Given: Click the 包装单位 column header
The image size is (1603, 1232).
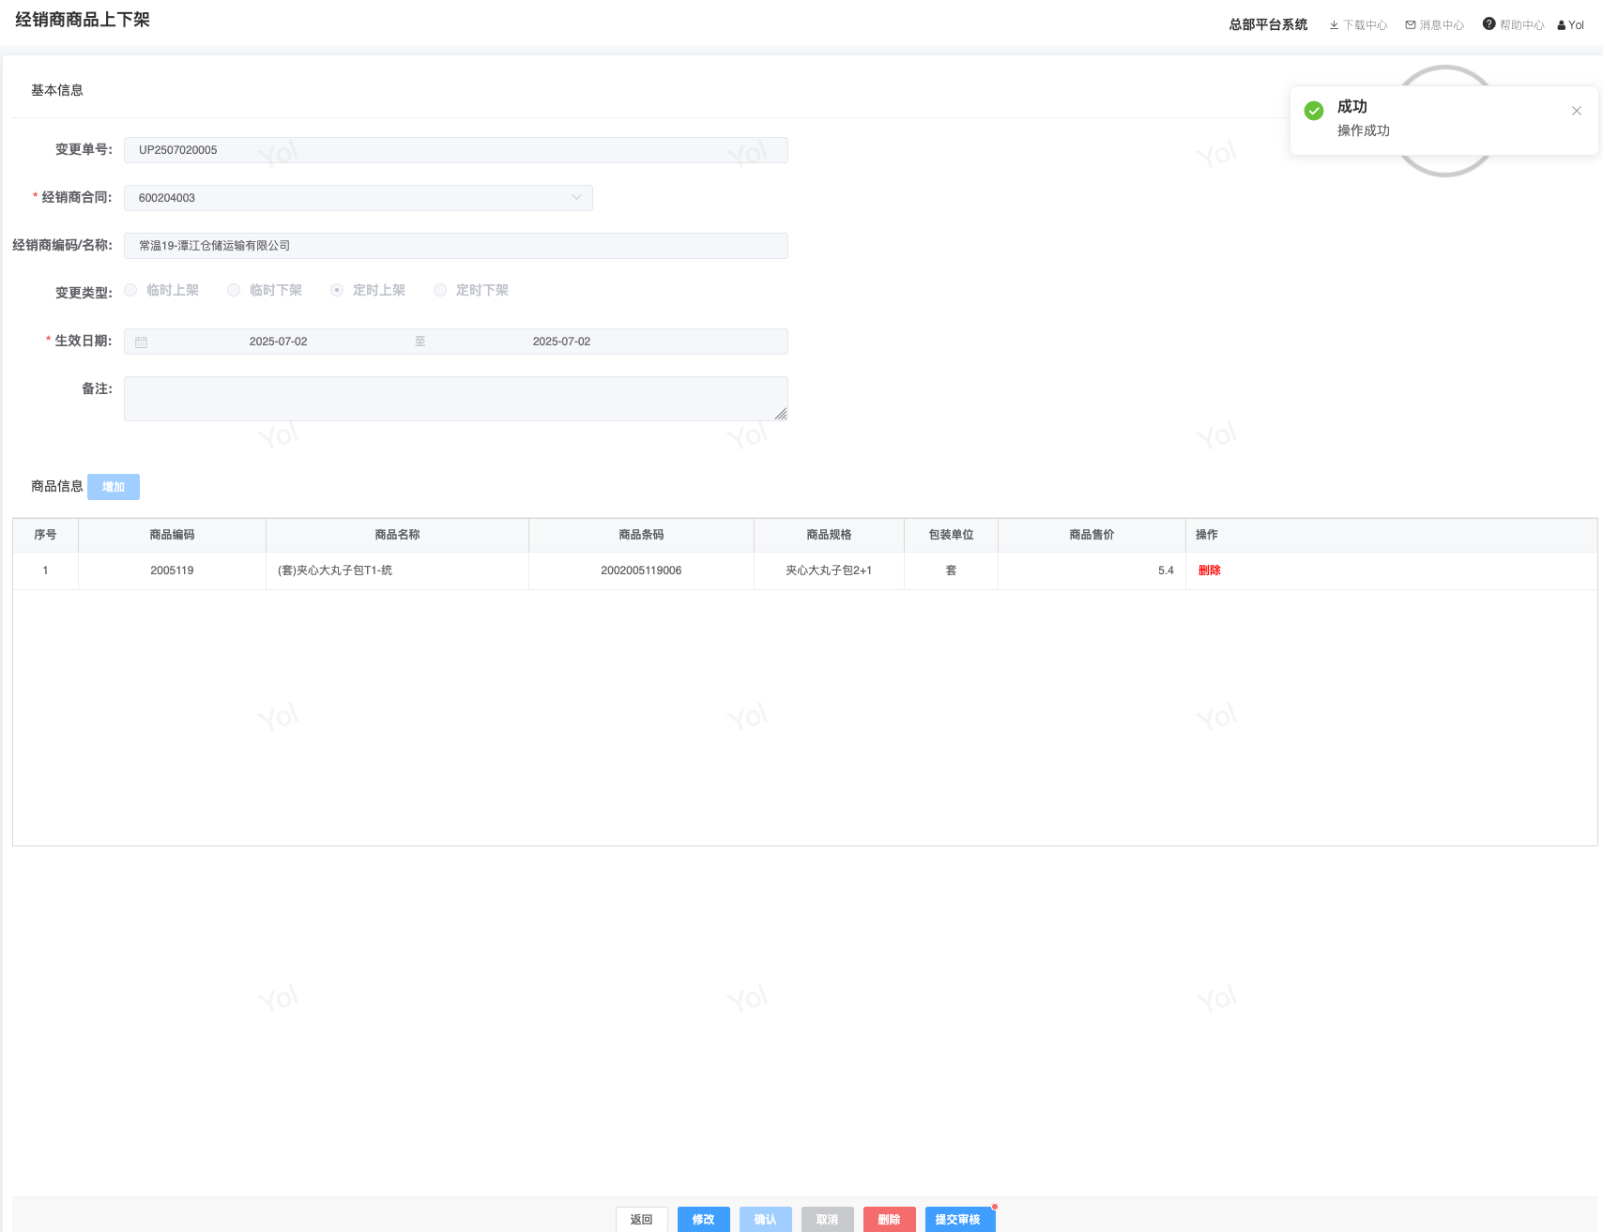Looking at the screenshot, I should pos(952,535).
